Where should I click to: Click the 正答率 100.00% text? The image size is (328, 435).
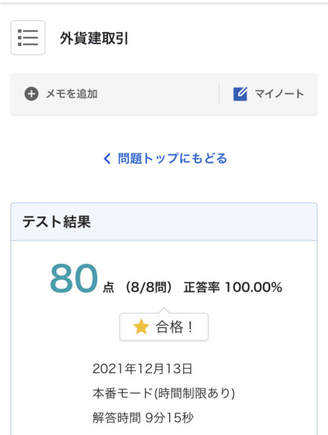pos(233,287)
